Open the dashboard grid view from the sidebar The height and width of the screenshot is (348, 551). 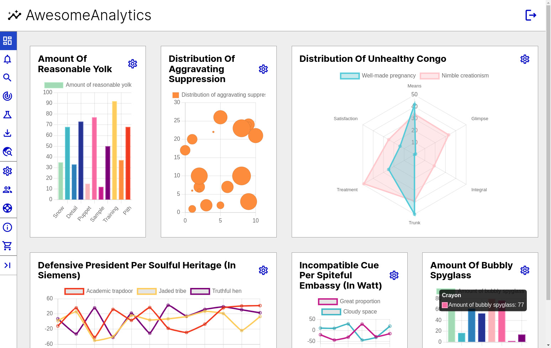pyautogui.click(x=8, y=41)
